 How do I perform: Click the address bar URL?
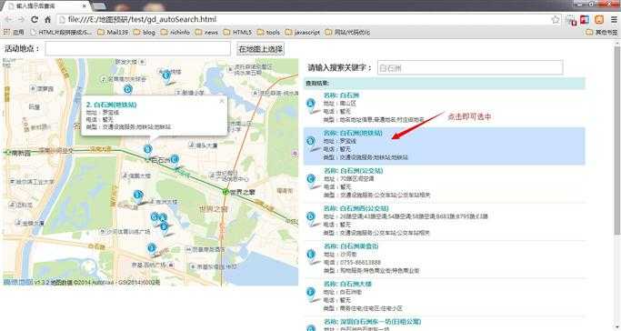tap(142, 19)
